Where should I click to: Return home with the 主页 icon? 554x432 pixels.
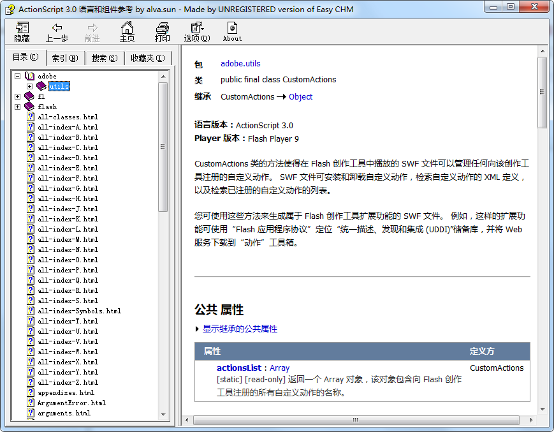(x=127, y=31)
